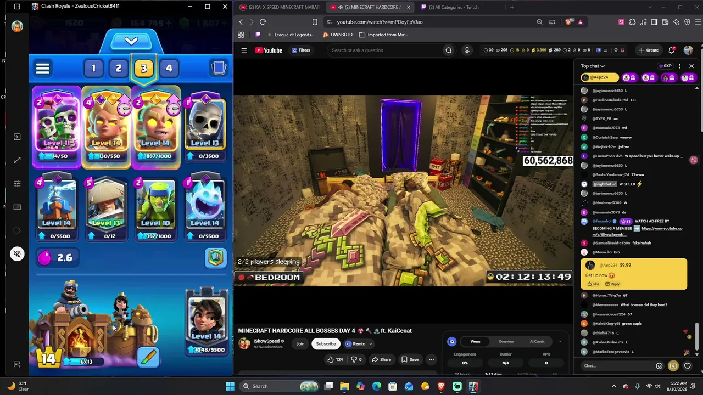
Task: Open YouTube notifications bell
Action: [x=672, y=50]
